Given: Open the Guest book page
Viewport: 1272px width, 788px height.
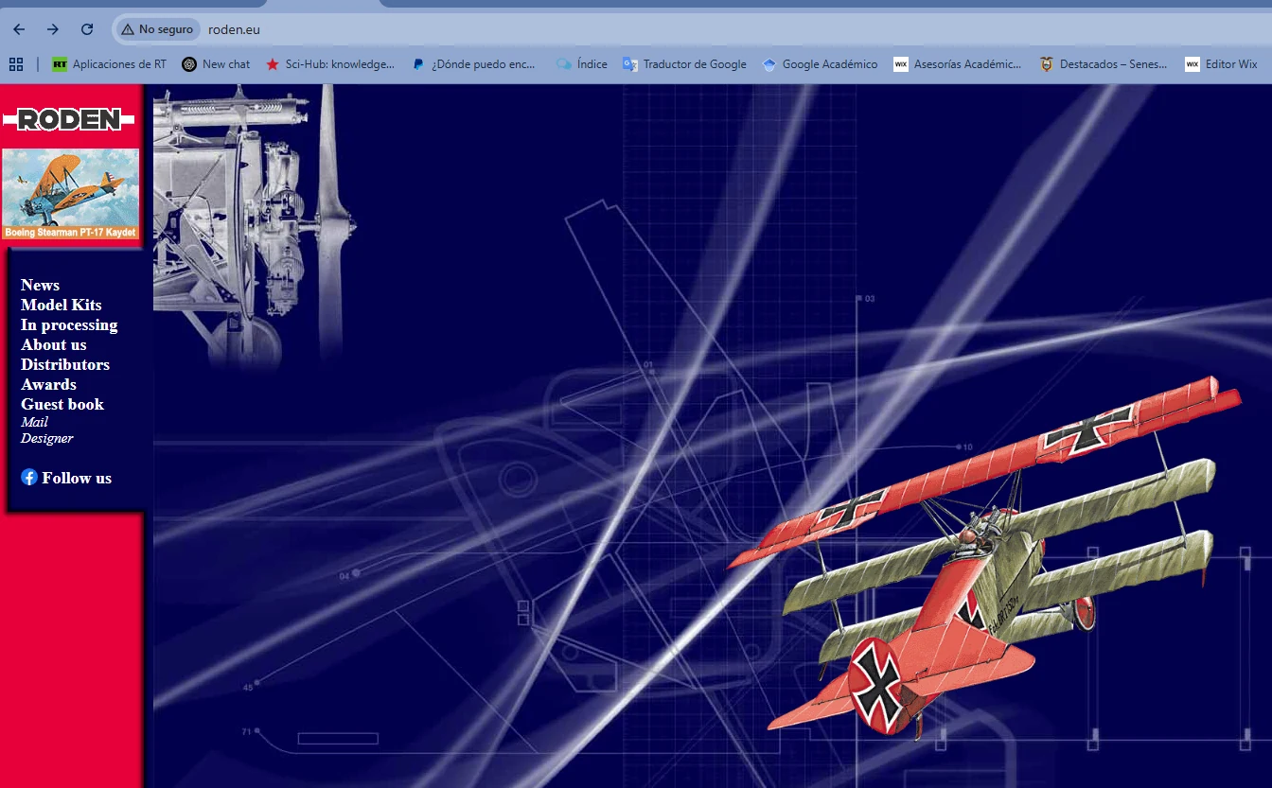Looking at the screenshot, I should click(x=62, y=404).
